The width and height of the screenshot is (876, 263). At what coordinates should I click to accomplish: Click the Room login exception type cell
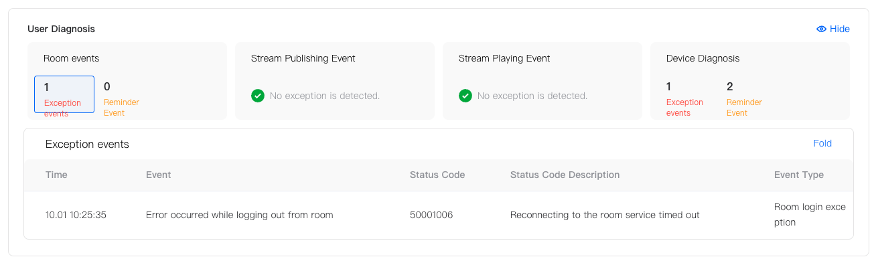pos(810,215)
